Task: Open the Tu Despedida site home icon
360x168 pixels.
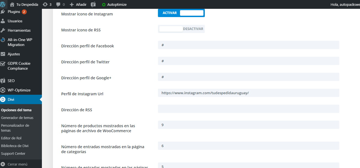Action: pos(12,4)
